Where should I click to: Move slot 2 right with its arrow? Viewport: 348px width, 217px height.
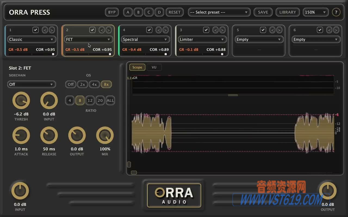tap(108, 30)
